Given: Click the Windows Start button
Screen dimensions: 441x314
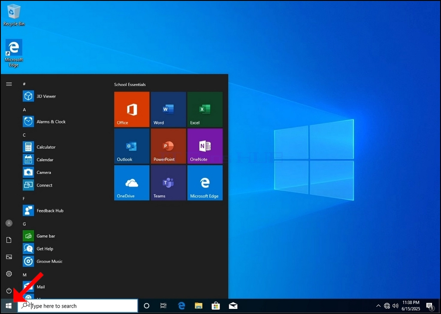Looking at the screenshot, I should coord(9,306).
